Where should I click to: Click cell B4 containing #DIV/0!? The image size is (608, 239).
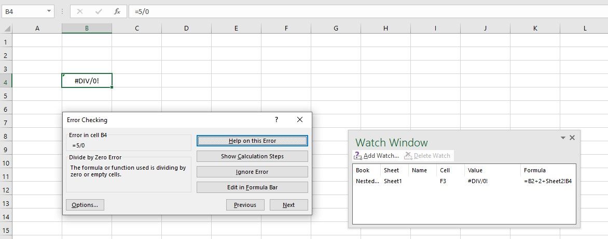click(87, 81)
